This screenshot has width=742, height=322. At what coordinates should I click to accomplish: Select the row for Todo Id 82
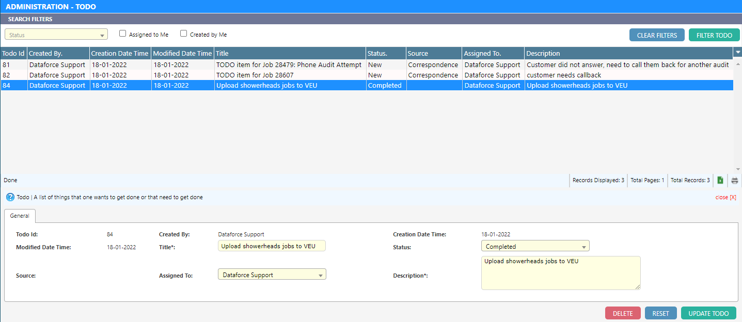tap(207, 75)
